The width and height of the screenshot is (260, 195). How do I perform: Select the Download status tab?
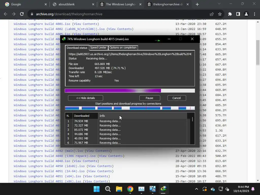pos(77,48)
